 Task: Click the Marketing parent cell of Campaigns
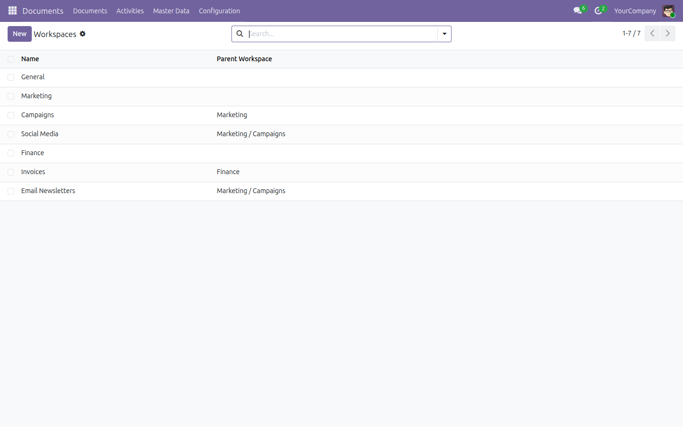pyautogui.click(x=232, y=115)
